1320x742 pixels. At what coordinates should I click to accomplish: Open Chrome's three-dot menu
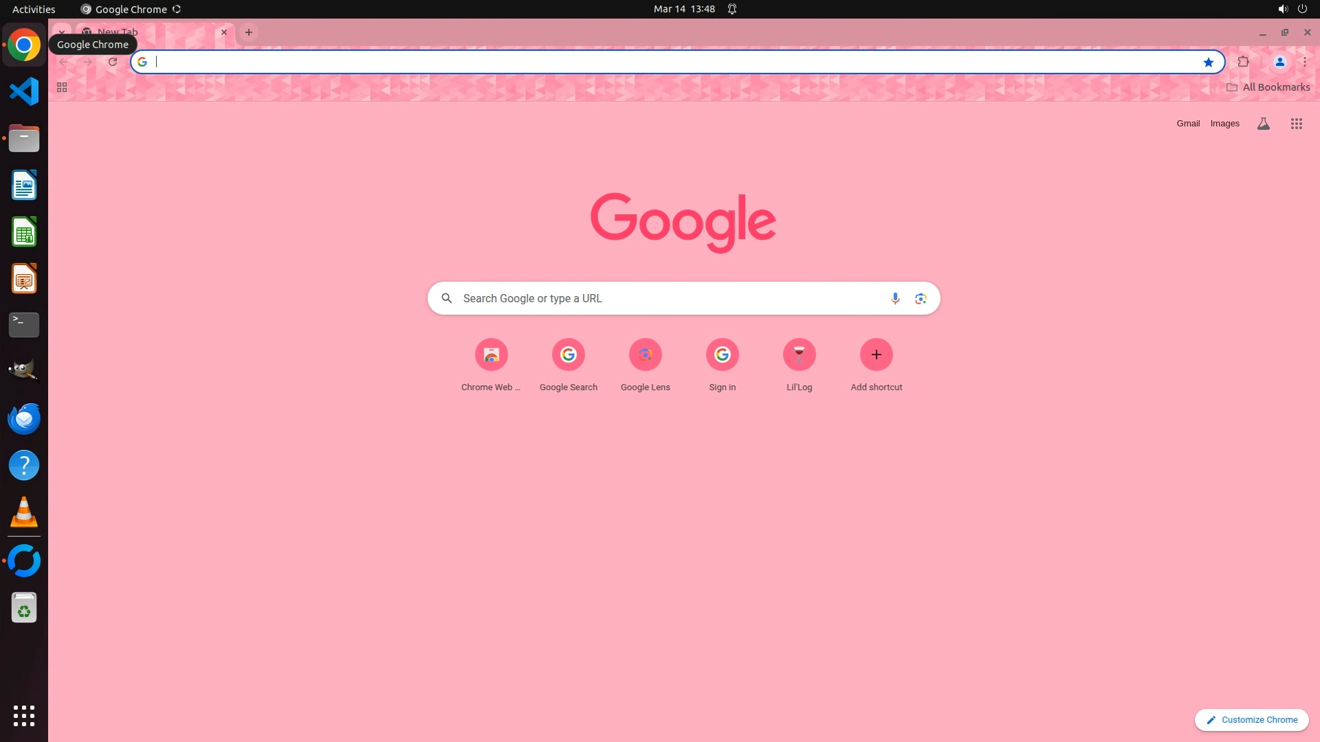[1304, 62]
